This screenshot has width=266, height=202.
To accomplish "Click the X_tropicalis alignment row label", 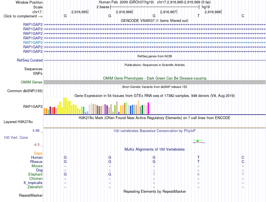I will (x=33, y=183).
